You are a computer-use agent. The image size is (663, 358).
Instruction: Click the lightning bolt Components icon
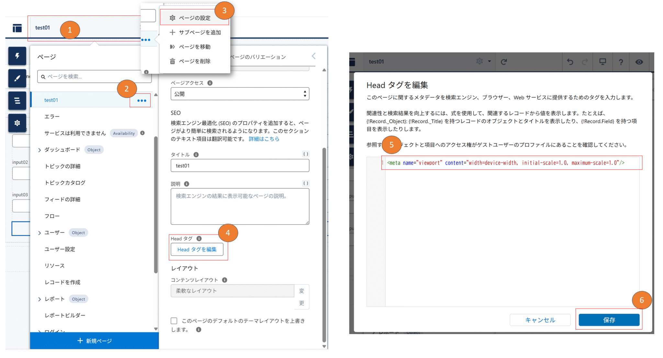coord(17,56)
